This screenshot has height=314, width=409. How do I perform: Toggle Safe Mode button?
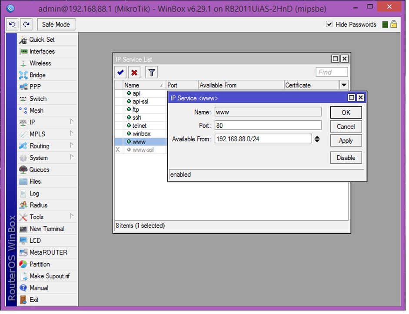click(x=56, y=24)
